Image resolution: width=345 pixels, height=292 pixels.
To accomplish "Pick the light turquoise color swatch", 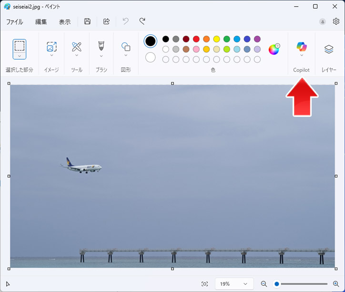I will click(237, 49).
